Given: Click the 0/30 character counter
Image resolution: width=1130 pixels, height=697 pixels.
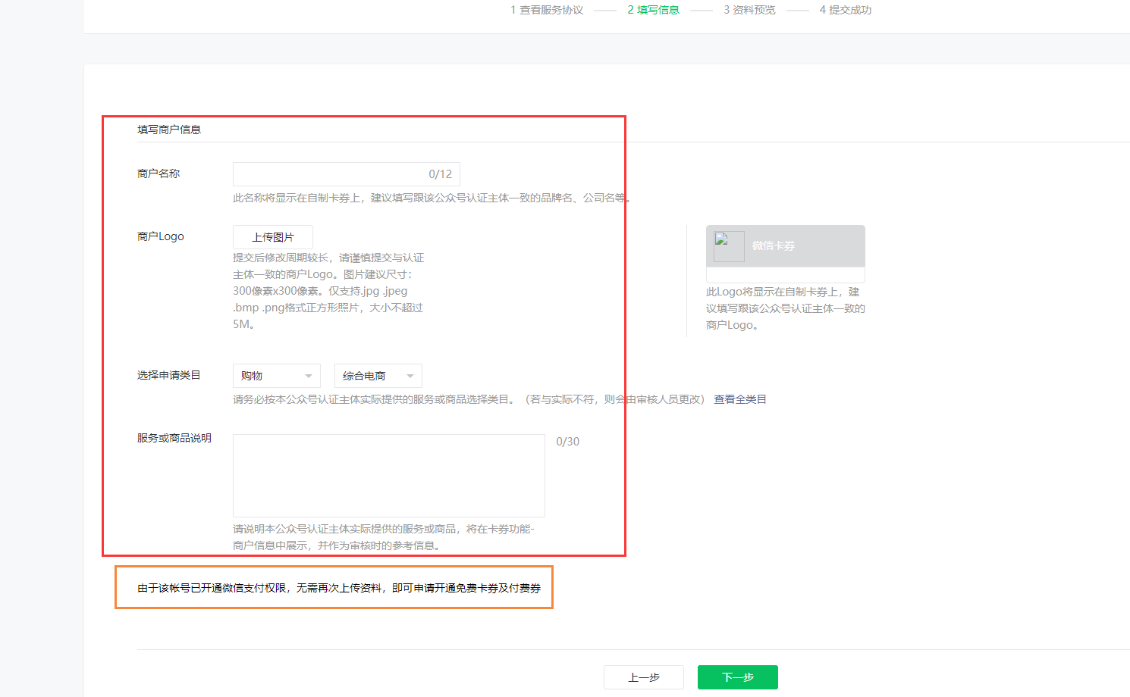Looking at the screenshot, I should pos(567,442).
